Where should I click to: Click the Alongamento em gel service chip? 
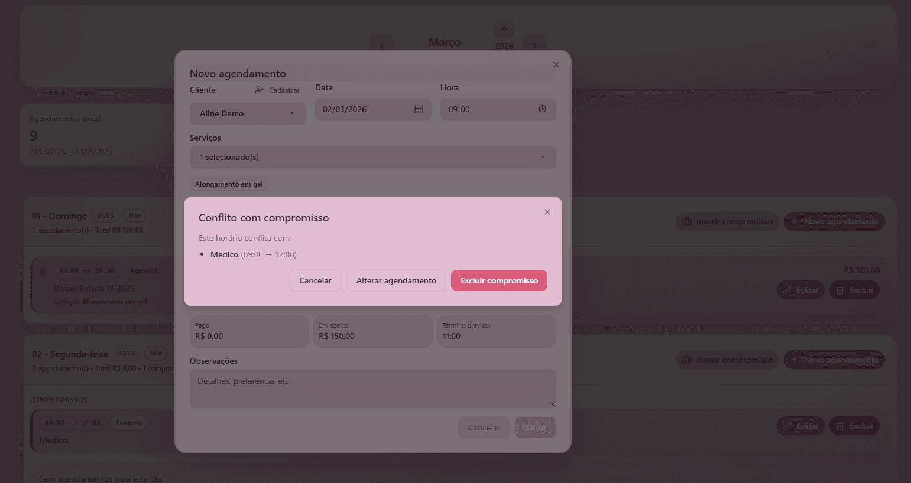(x=229, y=184)
